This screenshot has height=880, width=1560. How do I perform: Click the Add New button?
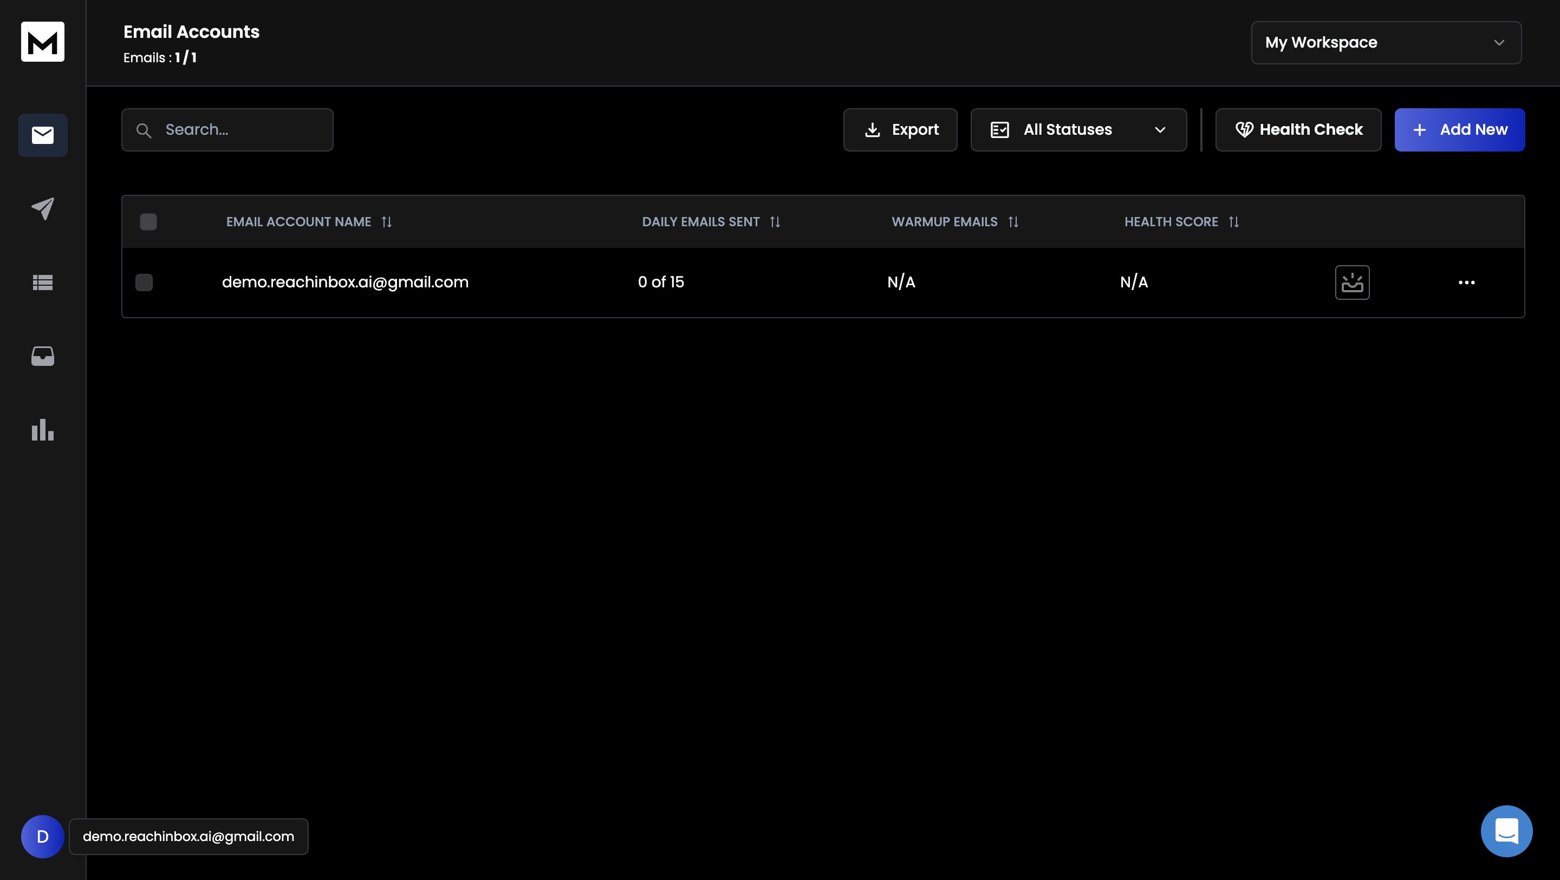[1459, 129]
